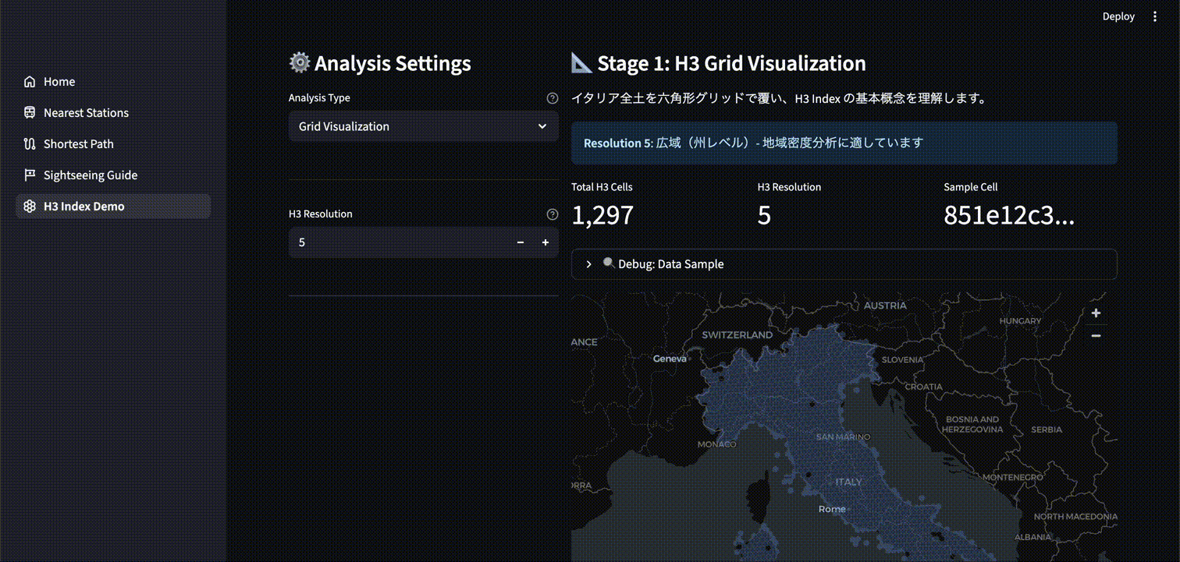Click the H3 Resolution metric value 5
The width and height of the screenshot is (1180, 562).
click(764, 215)
